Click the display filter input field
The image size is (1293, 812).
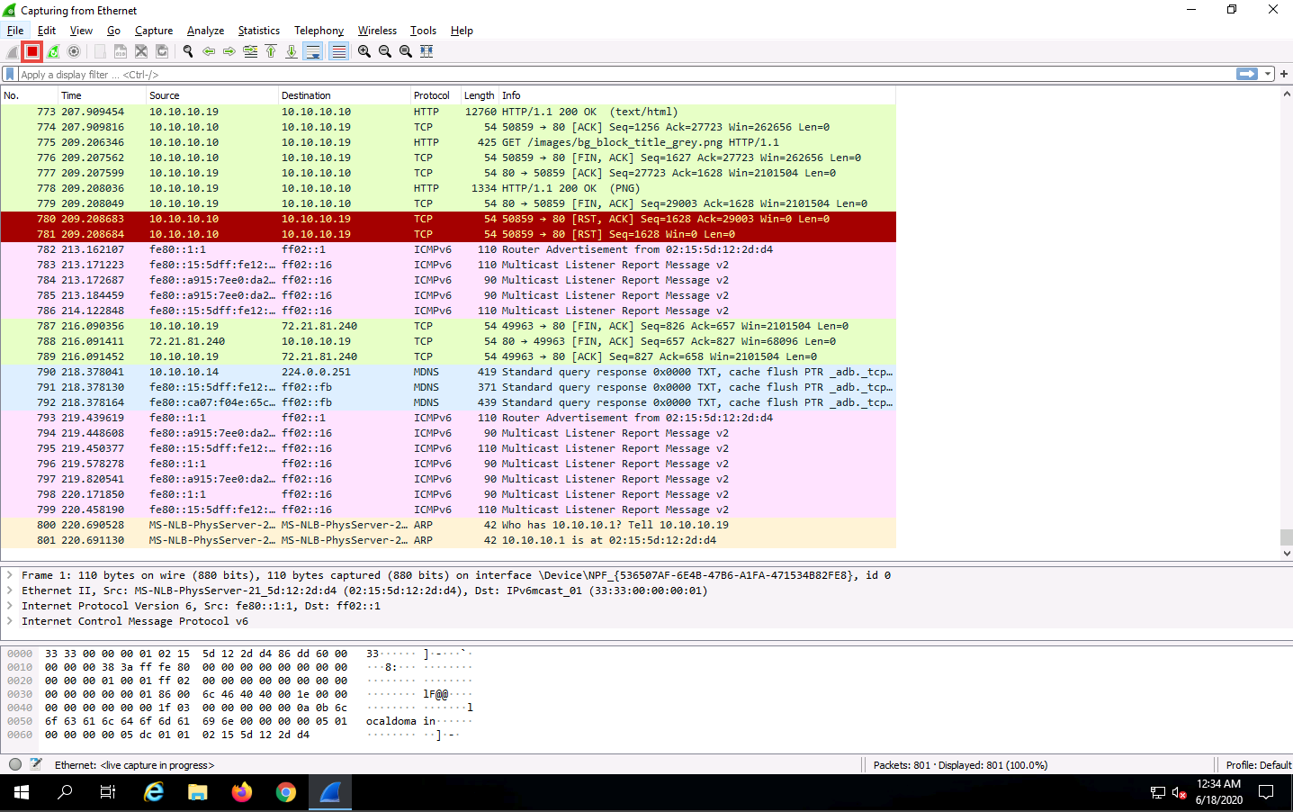pos(625,74)
